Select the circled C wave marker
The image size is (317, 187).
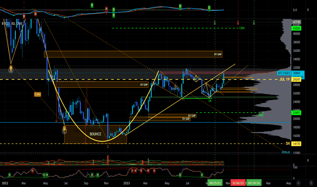[64, 131]
